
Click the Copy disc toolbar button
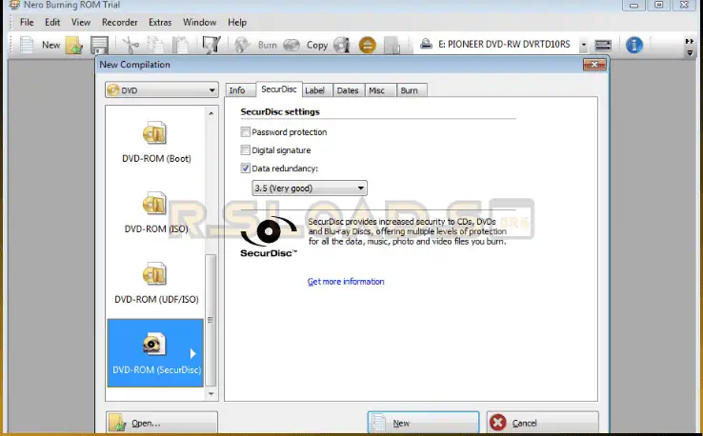coord(306,45)
